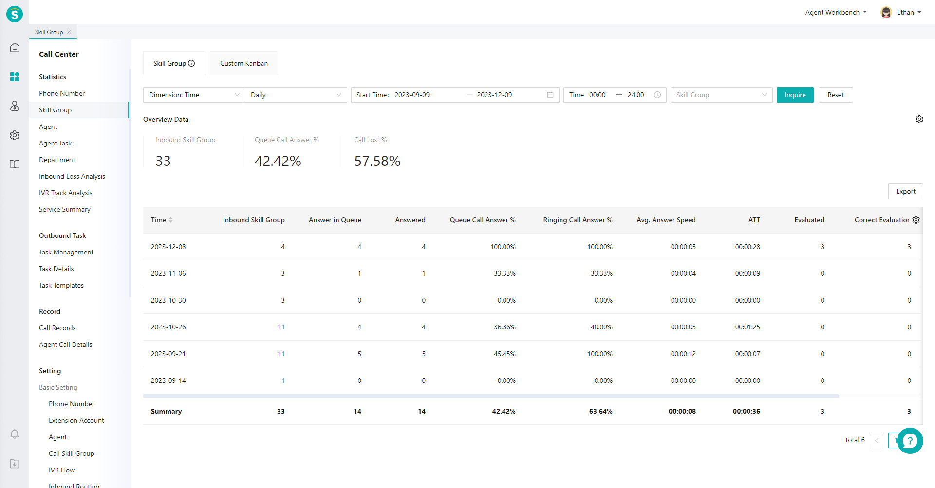Open the calendar icon in date range

click(550, 95)
